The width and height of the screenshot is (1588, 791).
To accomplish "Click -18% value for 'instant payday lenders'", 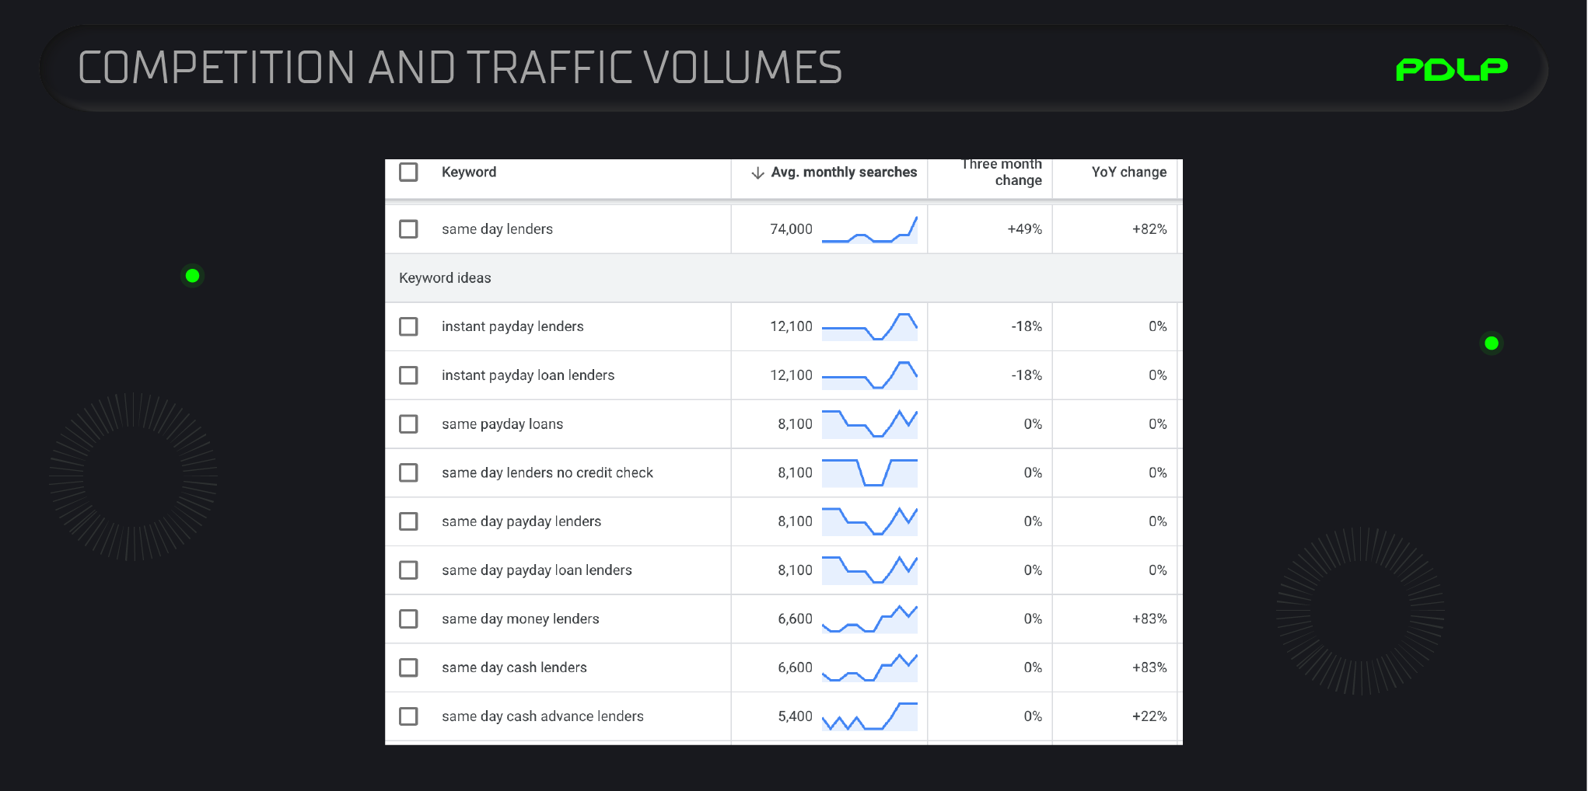I will (1027, 326).
